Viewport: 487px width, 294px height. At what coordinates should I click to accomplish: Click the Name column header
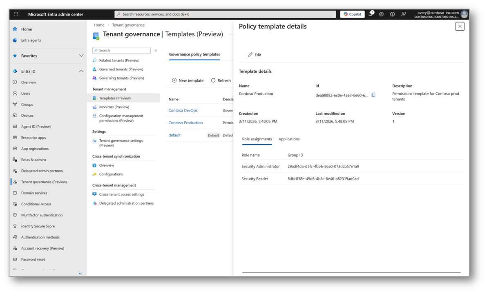(x=173, y=99)
